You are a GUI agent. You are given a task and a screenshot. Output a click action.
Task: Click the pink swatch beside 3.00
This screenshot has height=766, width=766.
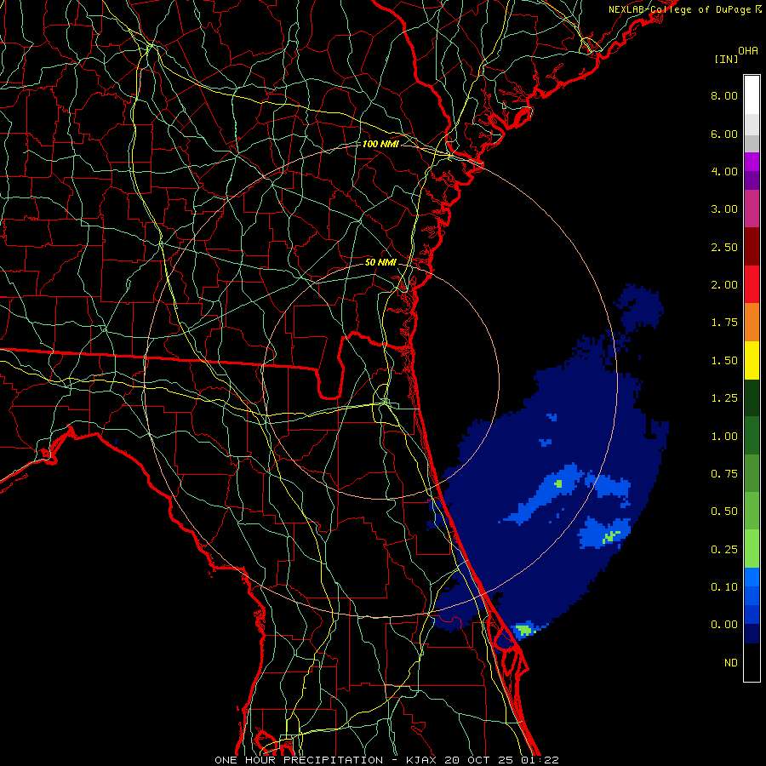click(x=752, y=209)
